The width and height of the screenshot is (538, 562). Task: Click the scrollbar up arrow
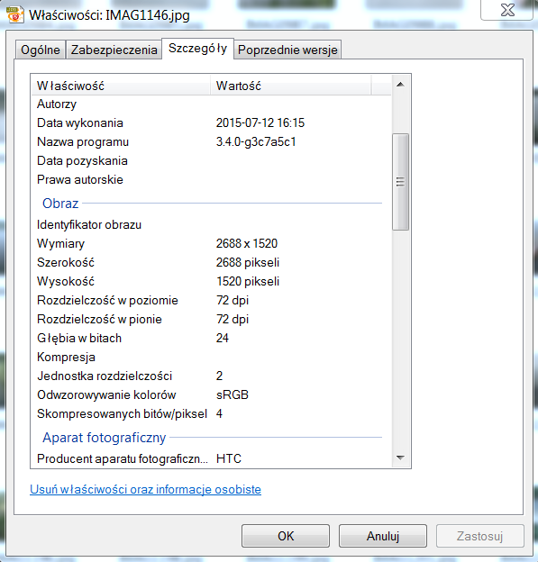(401, 85)
